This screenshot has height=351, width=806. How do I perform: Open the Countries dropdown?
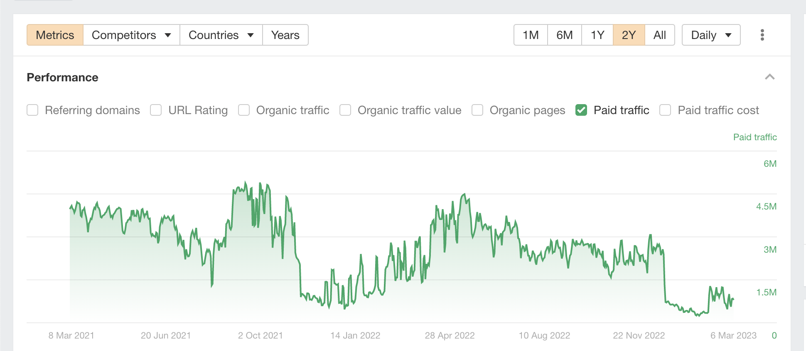tap(221, 35)
